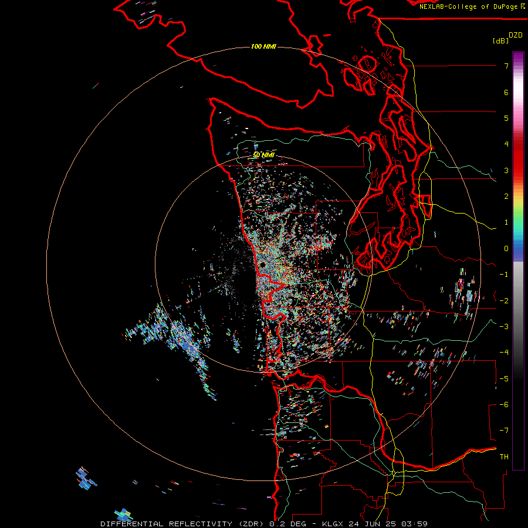
Task: Click the 4 value on color scale
Action: pyautogui.click(x=506, y=144)
